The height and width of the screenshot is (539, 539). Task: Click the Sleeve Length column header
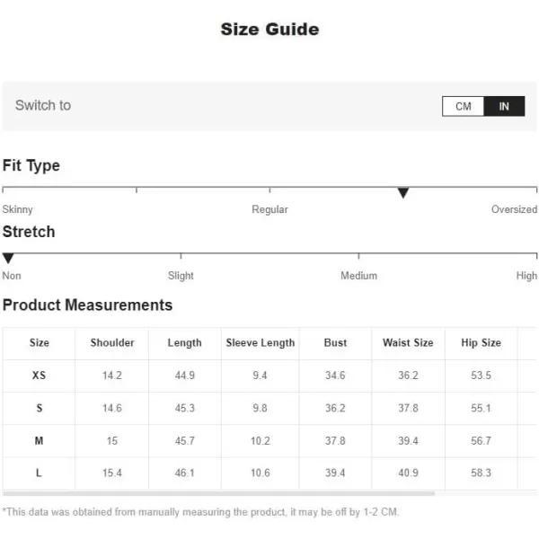261,343
